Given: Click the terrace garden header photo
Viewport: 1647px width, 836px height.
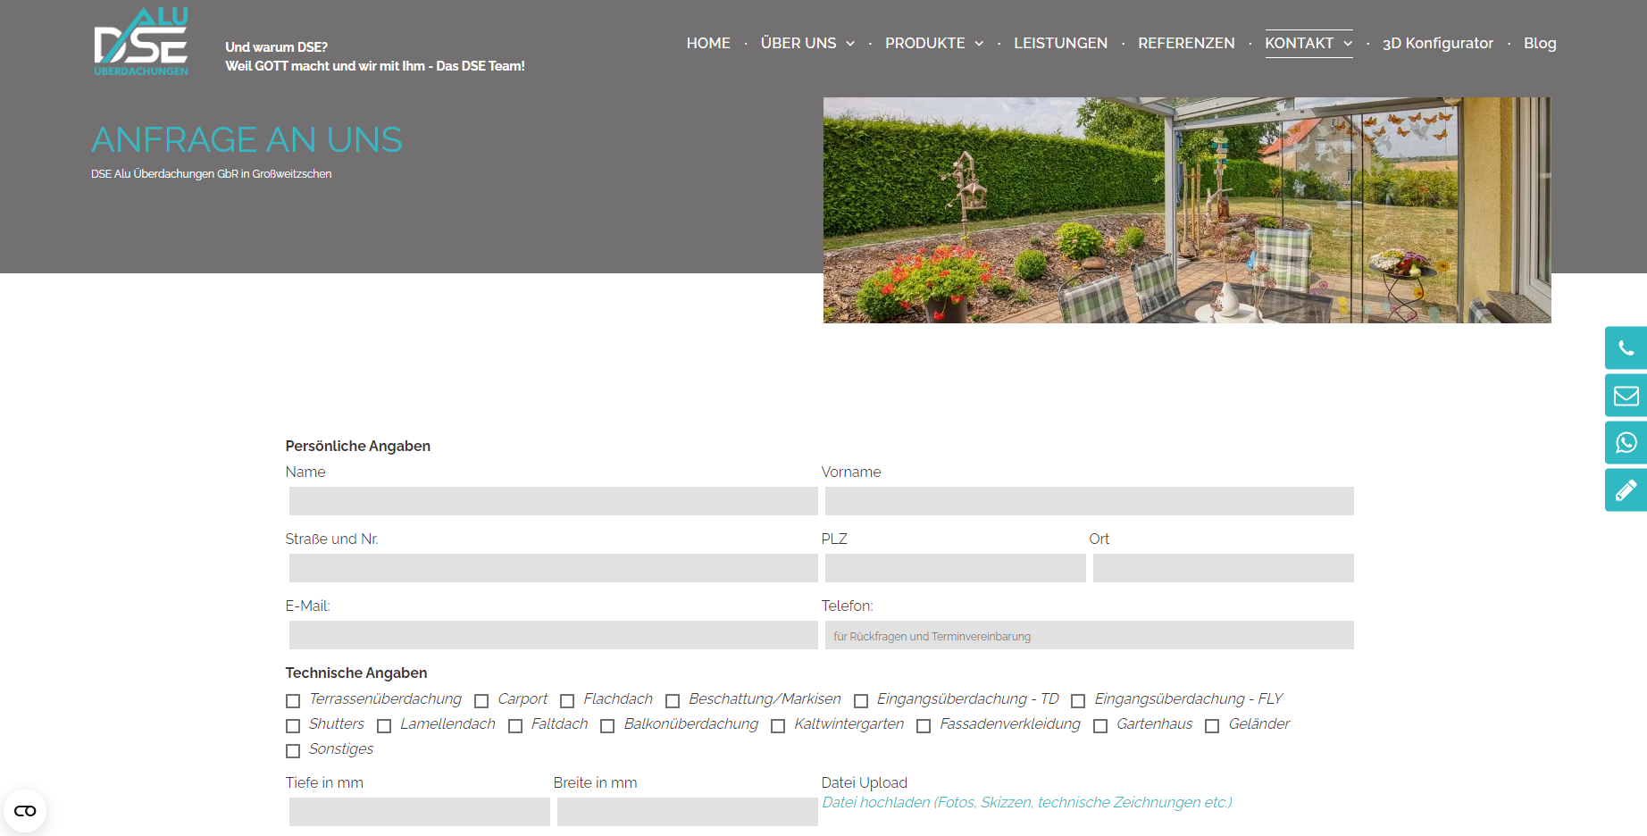Looking at the screenshot, I should point(1187,210).
